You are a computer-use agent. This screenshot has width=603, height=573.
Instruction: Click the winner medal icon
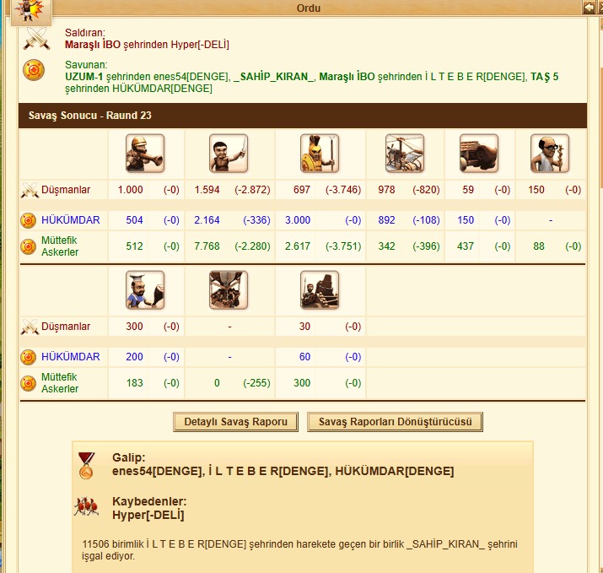point(86,465)
